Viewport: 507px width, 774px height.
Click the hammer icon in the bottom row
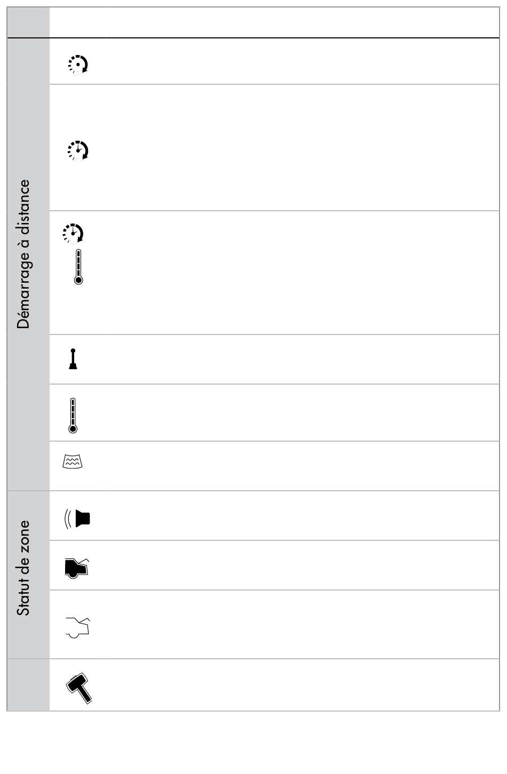click(79, 689)
